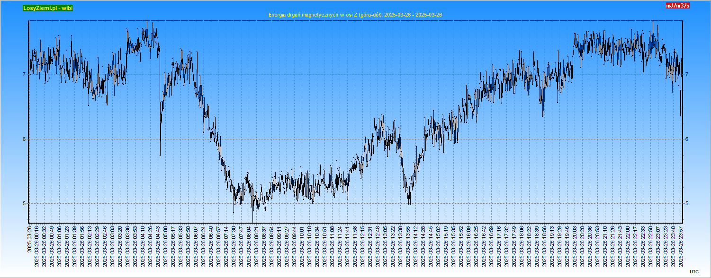Click the UTC timezone label
This screenshot has width=711, height=278.
pyautogui.click(x=693, y=271)
